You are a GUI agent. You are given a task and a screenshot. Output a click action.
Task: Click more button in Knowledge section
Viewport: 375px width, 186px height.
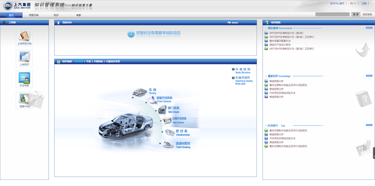tap(369, 76)
